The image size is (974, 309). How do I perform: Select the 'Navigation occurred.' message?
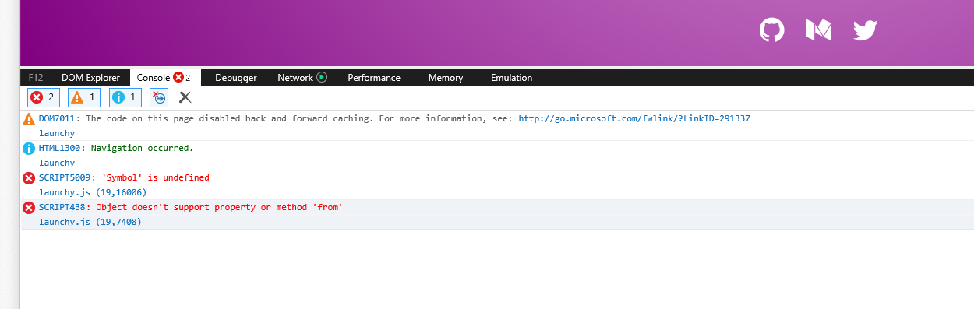[x=142, y=148]
